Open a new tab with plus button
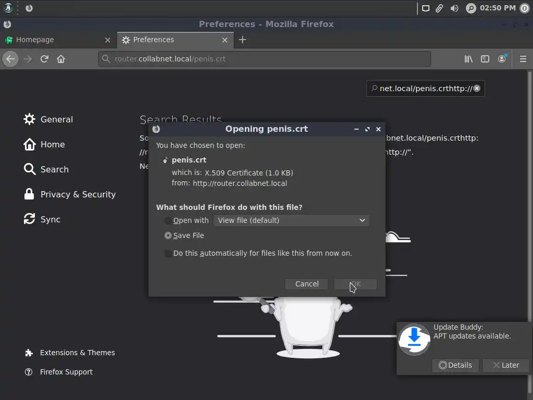 click(243, 40)
